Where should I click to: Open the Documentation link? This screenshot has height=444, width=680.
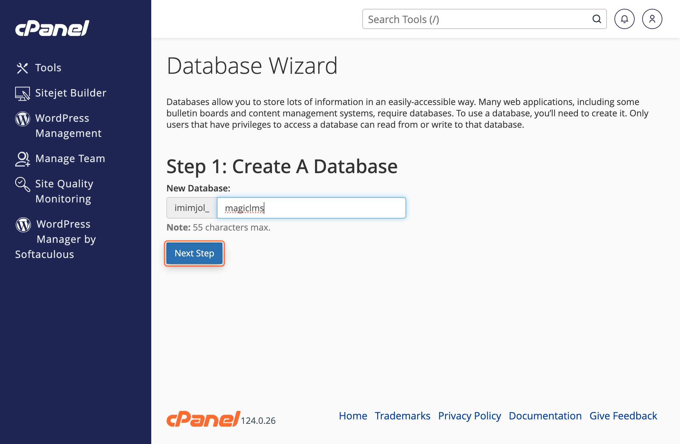545,416
